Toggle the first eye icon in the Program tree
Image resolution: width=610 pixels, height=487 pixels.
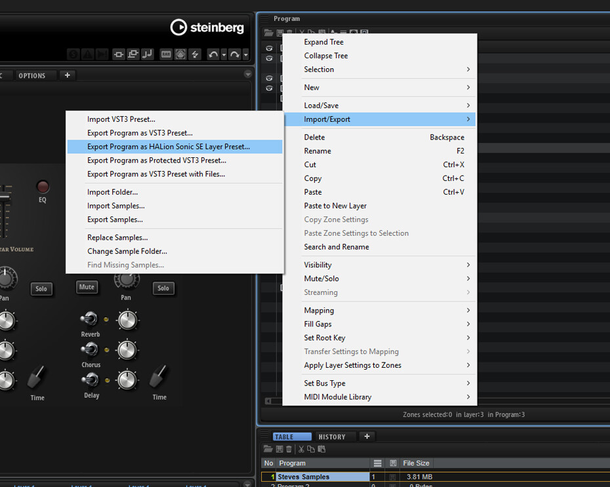(269, 49)
